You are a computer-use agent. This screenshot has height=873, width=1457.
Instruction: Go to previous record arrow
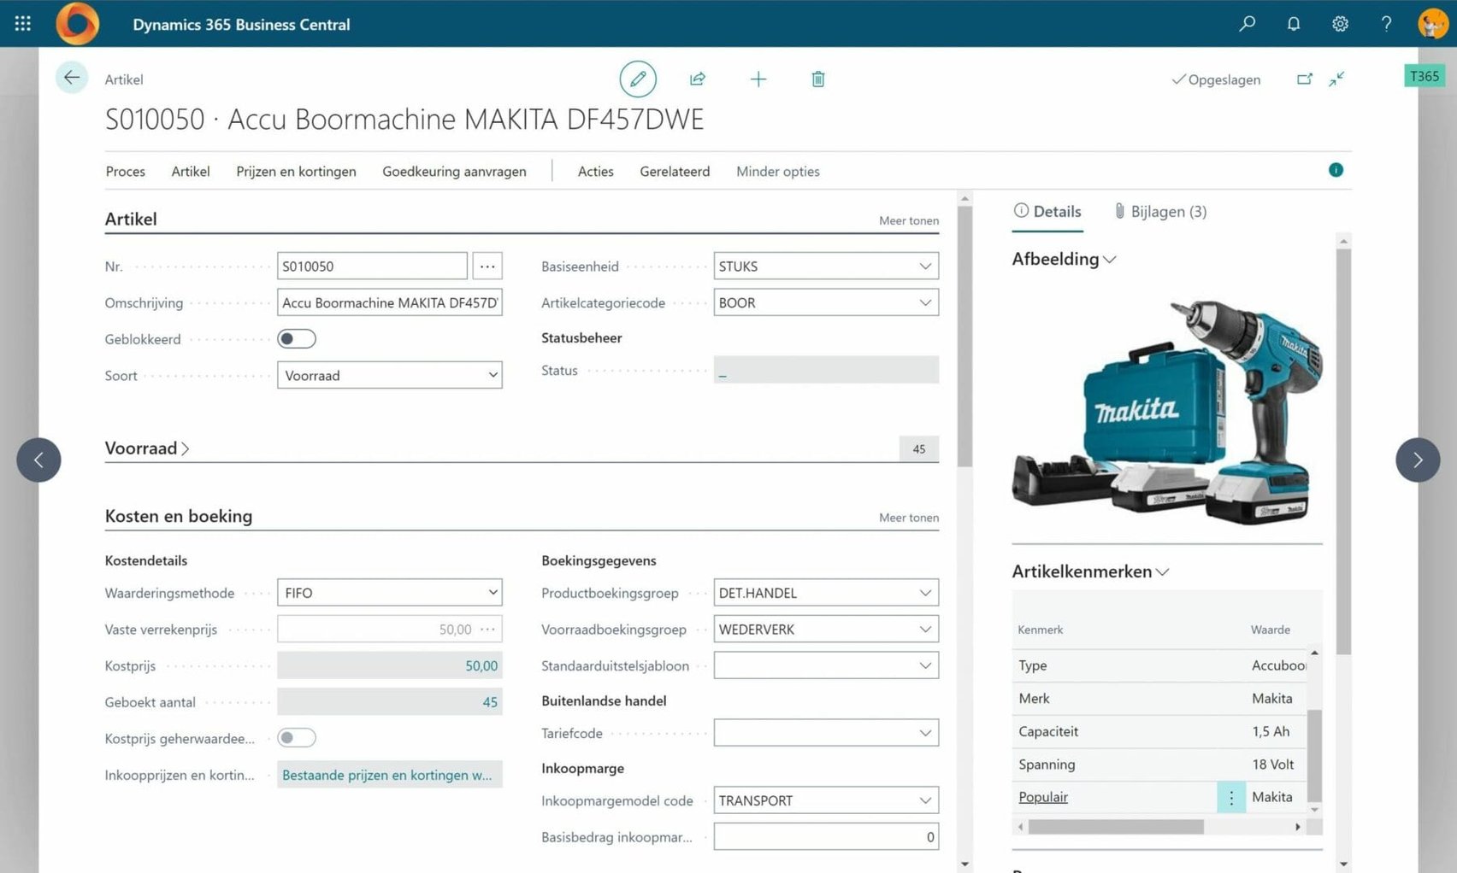[x=38, y=460]
